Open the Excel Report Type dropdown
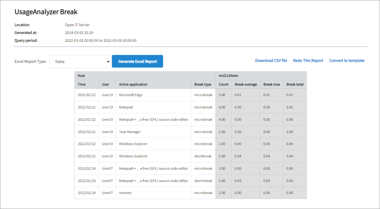The width and height of the screenshot is (380, 209). pos(80,62)
